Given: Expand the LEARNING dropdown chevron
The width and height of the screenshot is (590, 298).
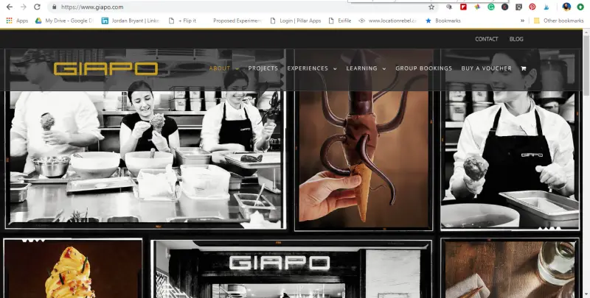Looking at the screenshot, I should coord(383,68).
